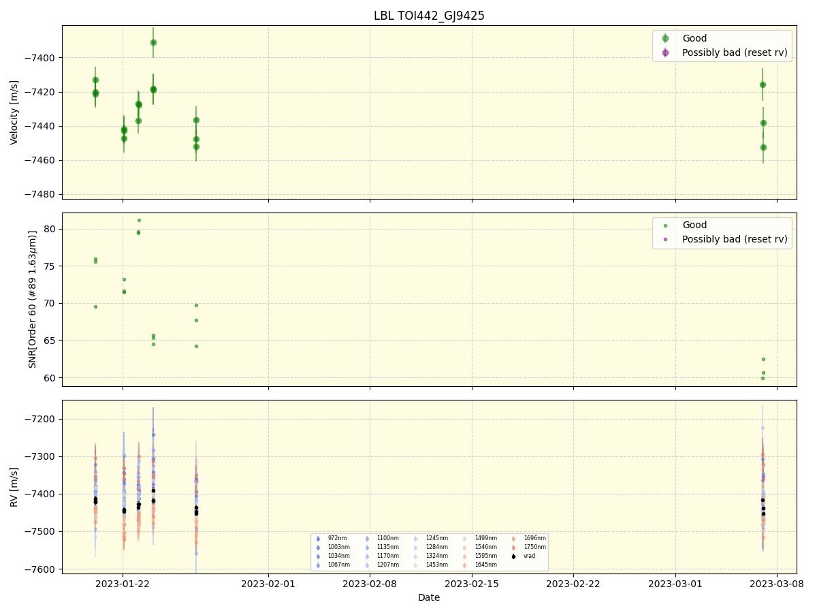This screenshot has width=817, height=613.
Task: Click Possibly bad (reset rv) label in SNR legend
Action: [735, 239]
